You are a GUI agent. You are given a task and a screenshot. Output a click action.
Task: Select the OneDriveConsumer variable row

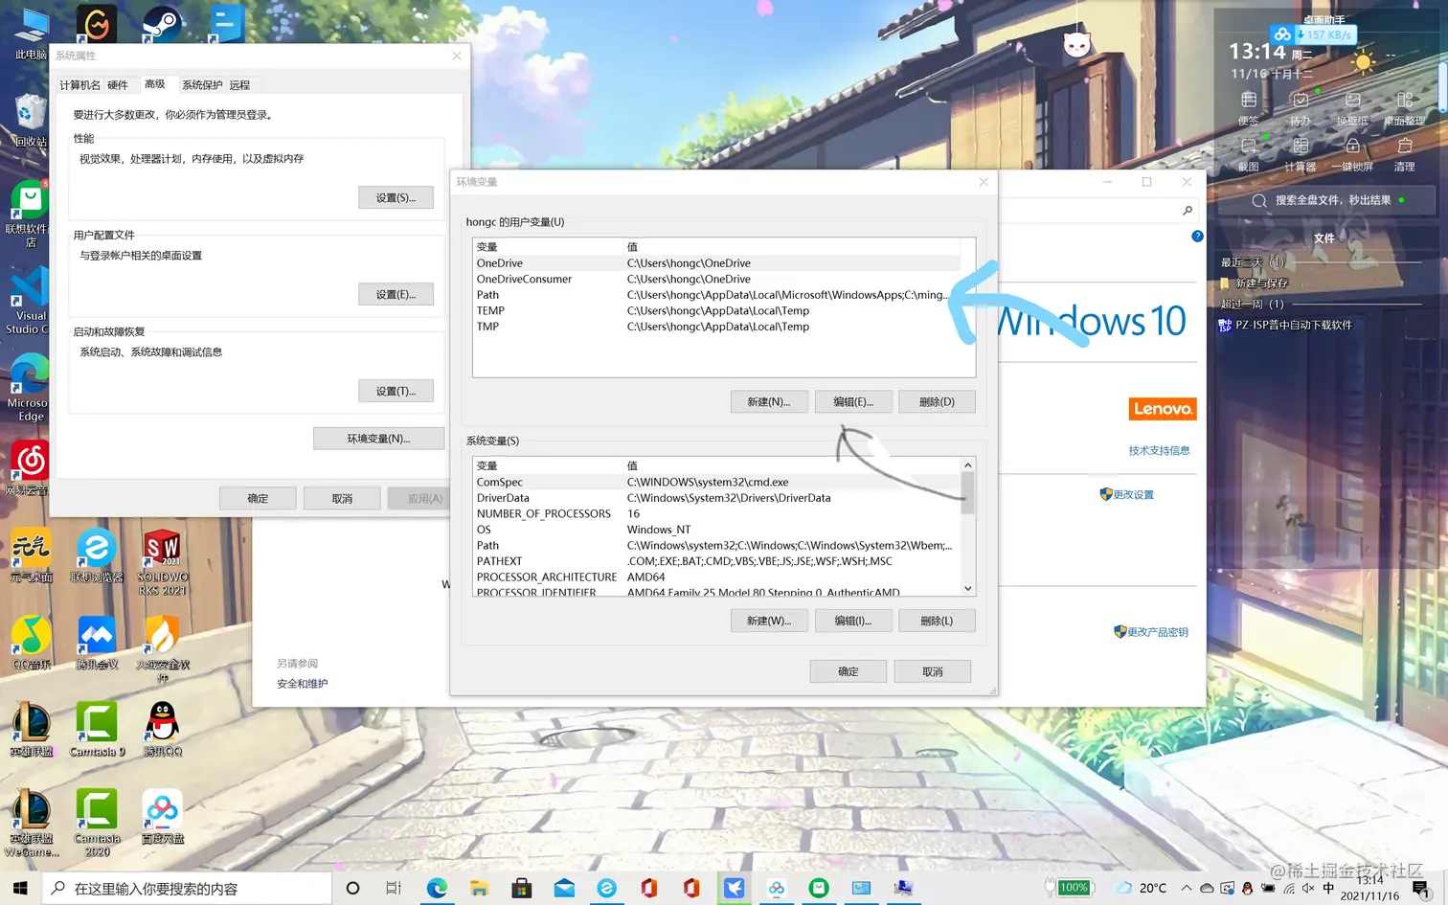pos(717,279)
